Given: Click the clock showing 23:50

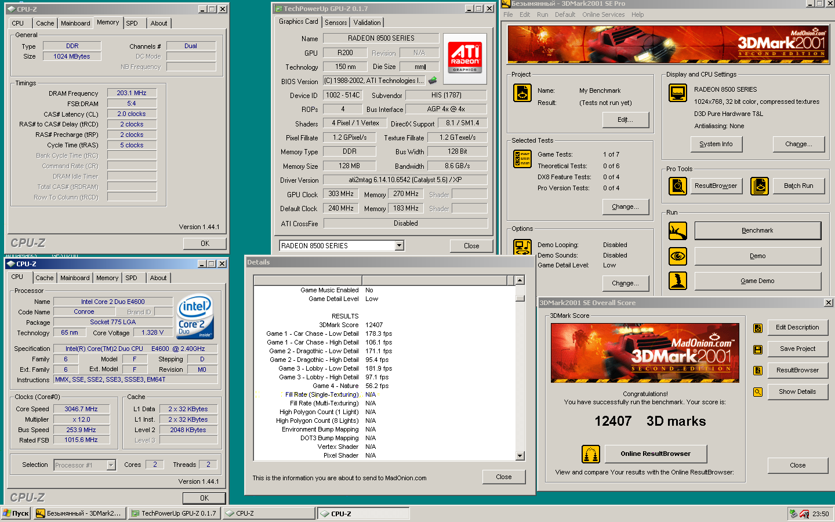Looking at the screenshot, I should tap(821, 514).
